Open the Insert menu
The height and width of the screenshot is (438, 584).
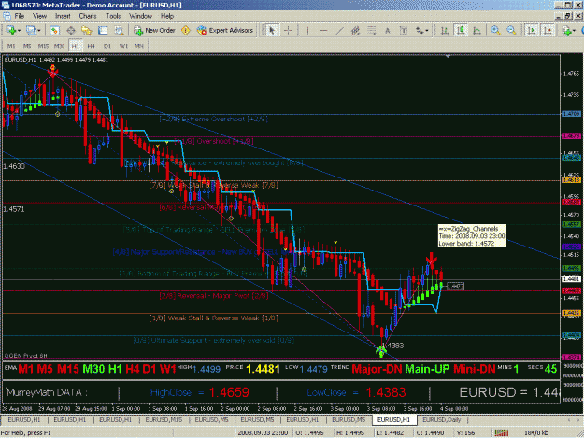pos(63,16)
